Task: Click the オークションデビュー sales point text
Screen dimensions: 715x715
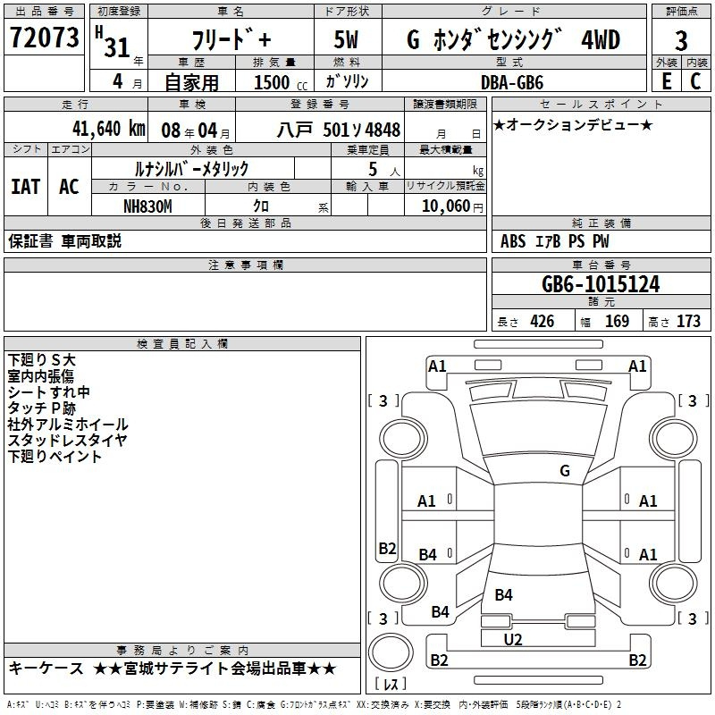Action: pos(572,124)
